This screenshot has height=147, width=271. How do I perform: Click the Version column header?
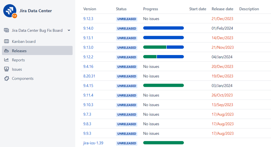90,9
